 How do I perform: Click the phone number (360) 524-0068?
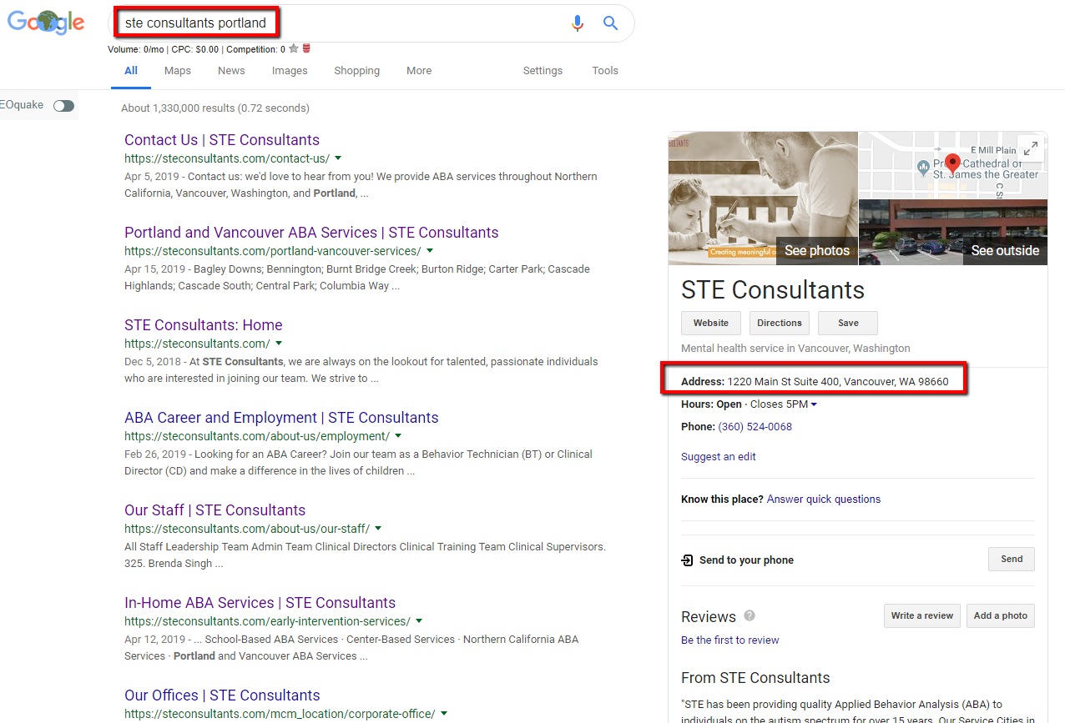point(755,427)
